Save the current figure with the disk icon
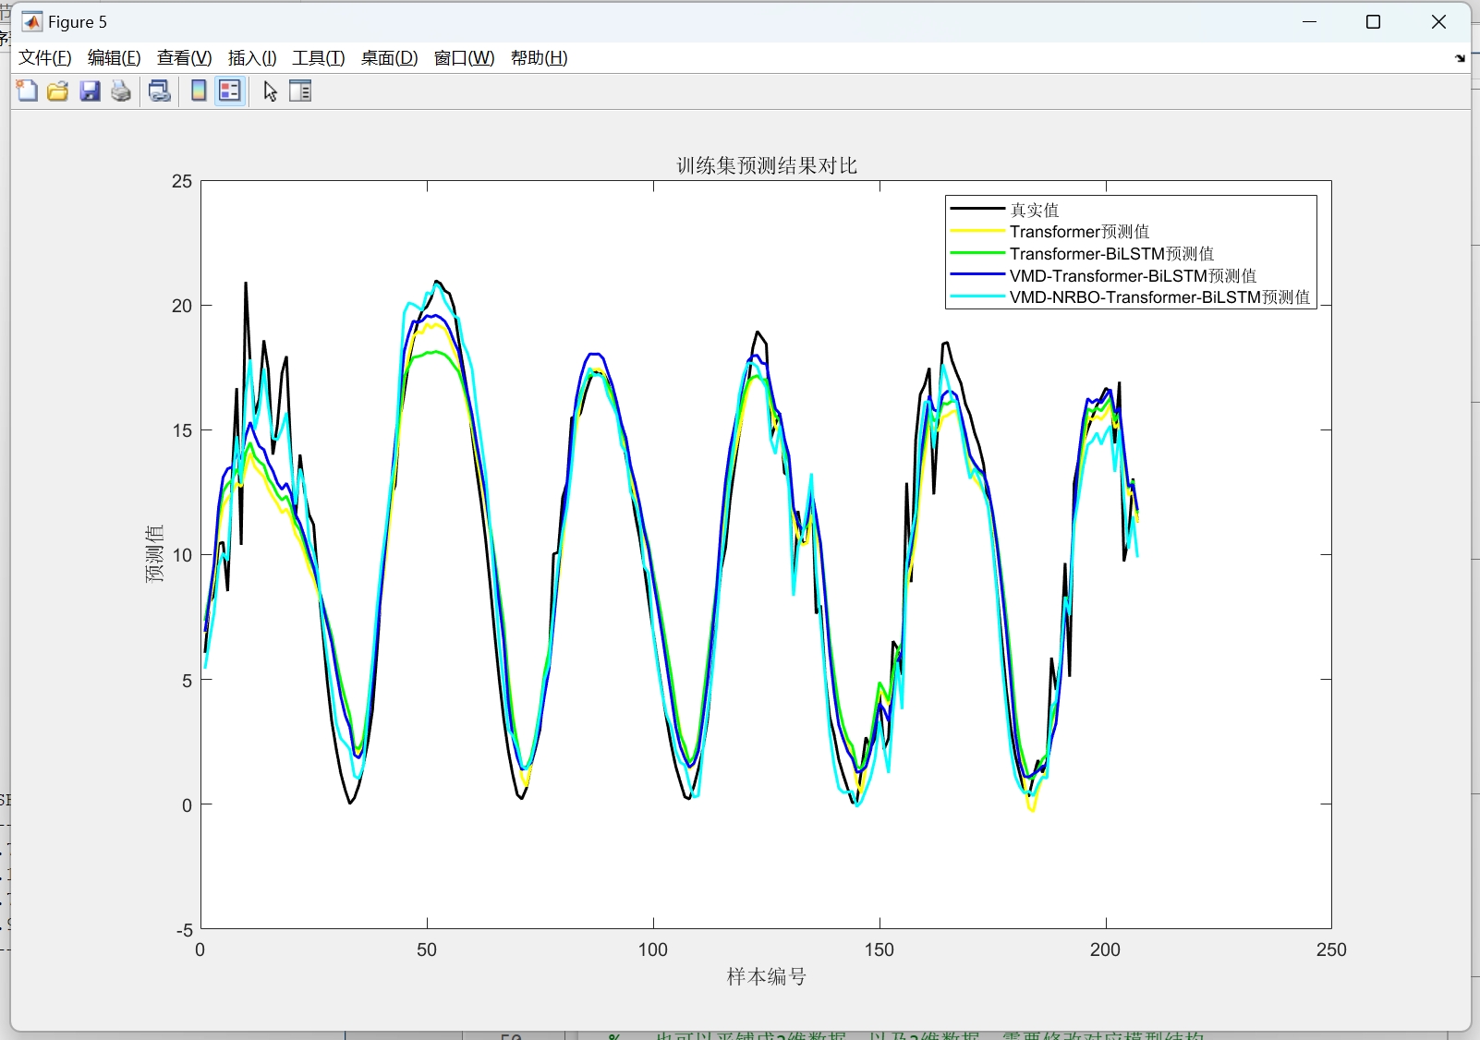The height and width of the screenshot is (1040, 1480). click(x=89, y=91)
